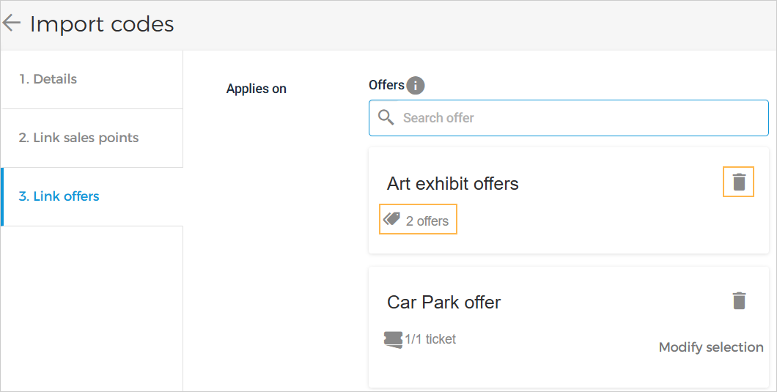Click the info icon next to Offers
Viewport: 777px width, 392px height.
416,86
